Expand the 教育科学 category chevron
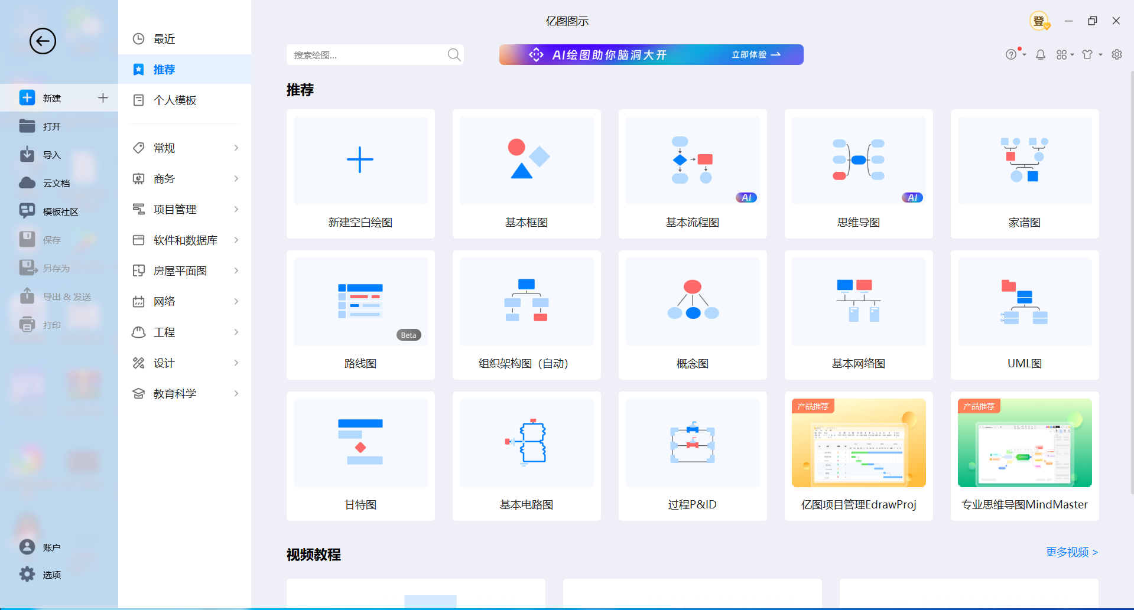 click(236, 393)
